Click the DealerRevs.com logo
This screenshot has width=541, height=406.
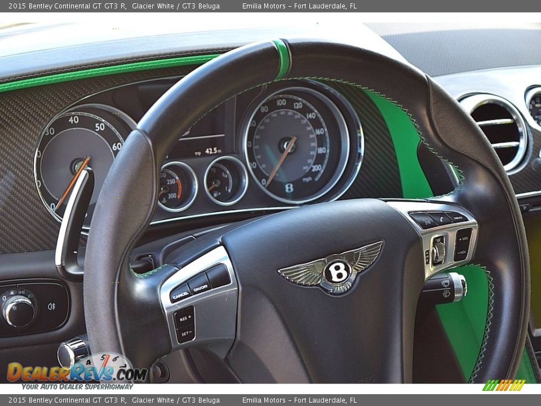point(77,373)
